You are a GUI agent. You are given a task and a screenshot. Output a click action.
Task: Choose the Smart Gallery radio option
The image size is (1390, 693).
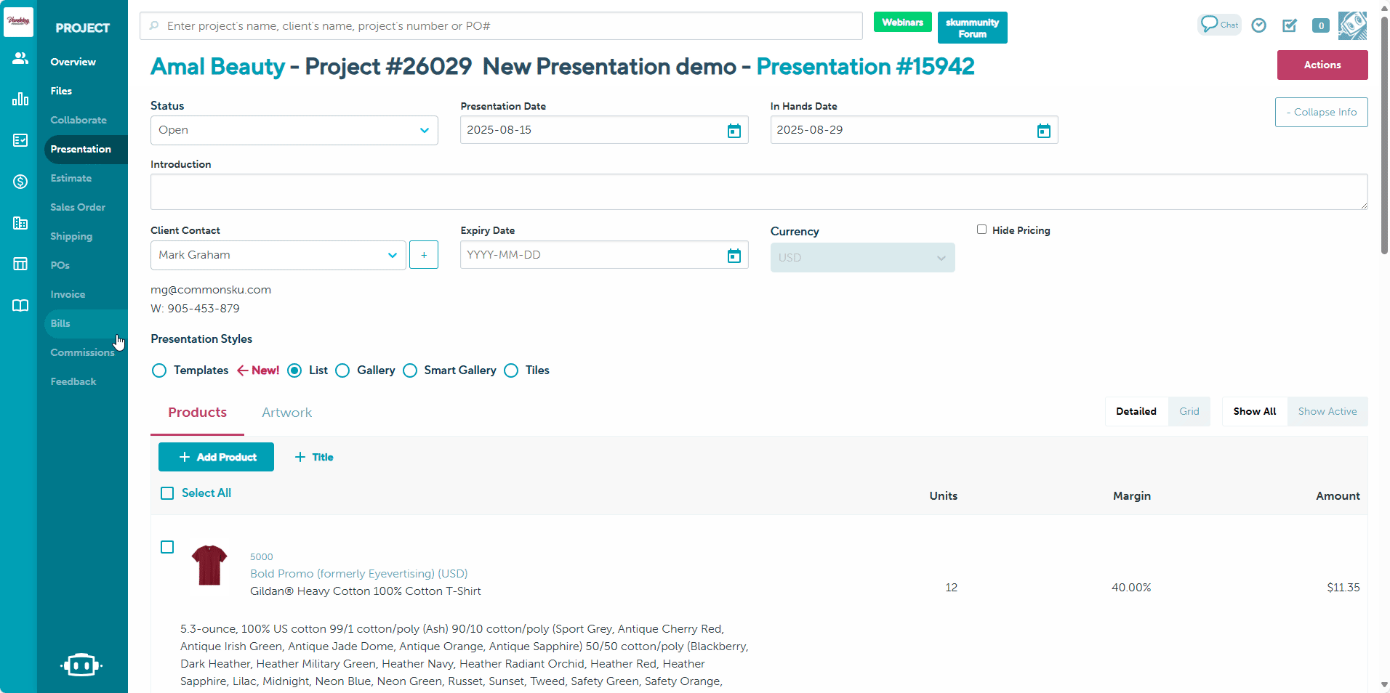[x=410, y=370]
